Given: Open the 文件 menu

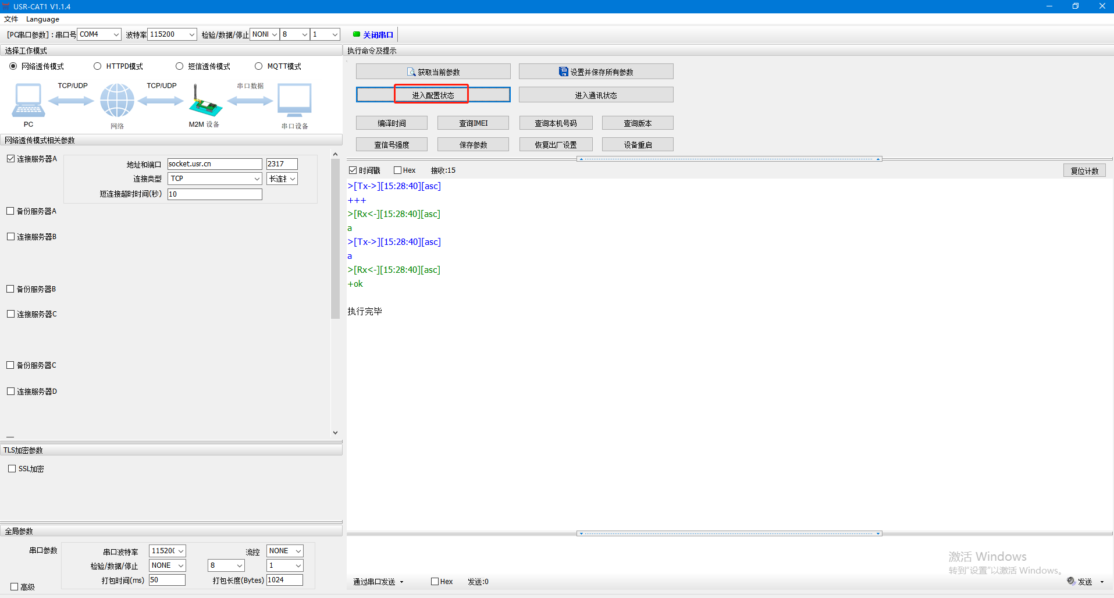Looking at the screenshot, I should 11,19.
